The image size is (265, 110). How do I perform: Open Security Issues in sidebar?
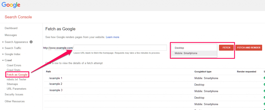click(14, 94)
